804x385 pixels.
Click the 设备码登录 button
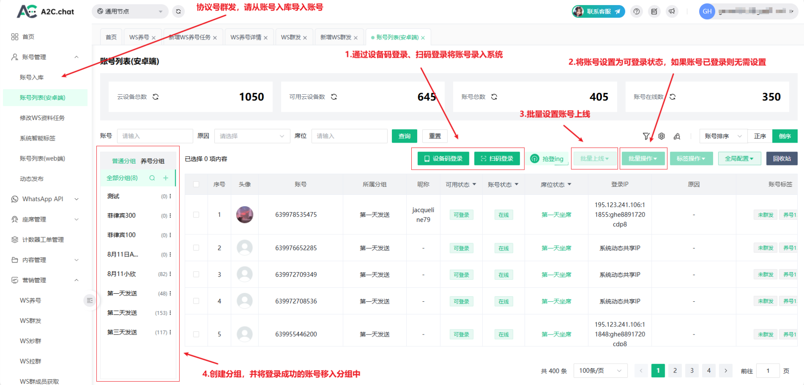click(x=443, y=159)
